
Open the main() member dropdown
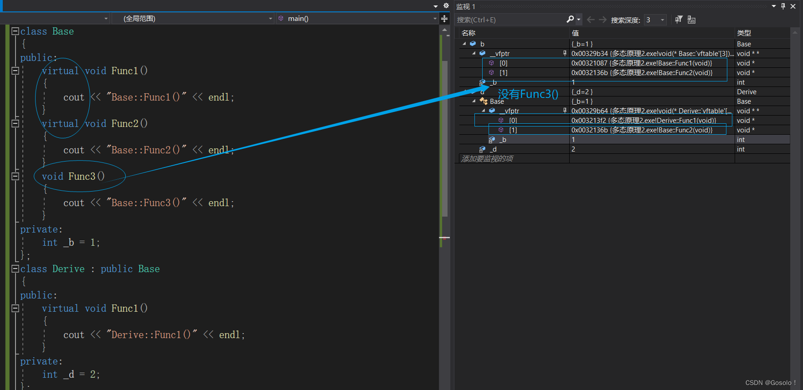(x=435, y=19)
